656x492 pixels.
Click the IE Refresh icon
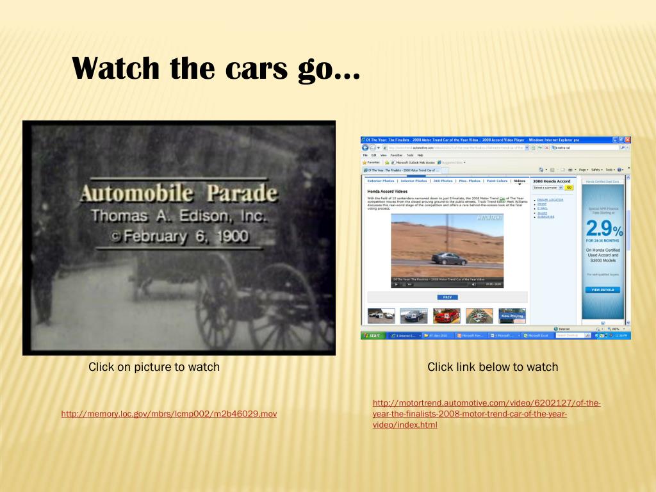[x=539, y=148]
